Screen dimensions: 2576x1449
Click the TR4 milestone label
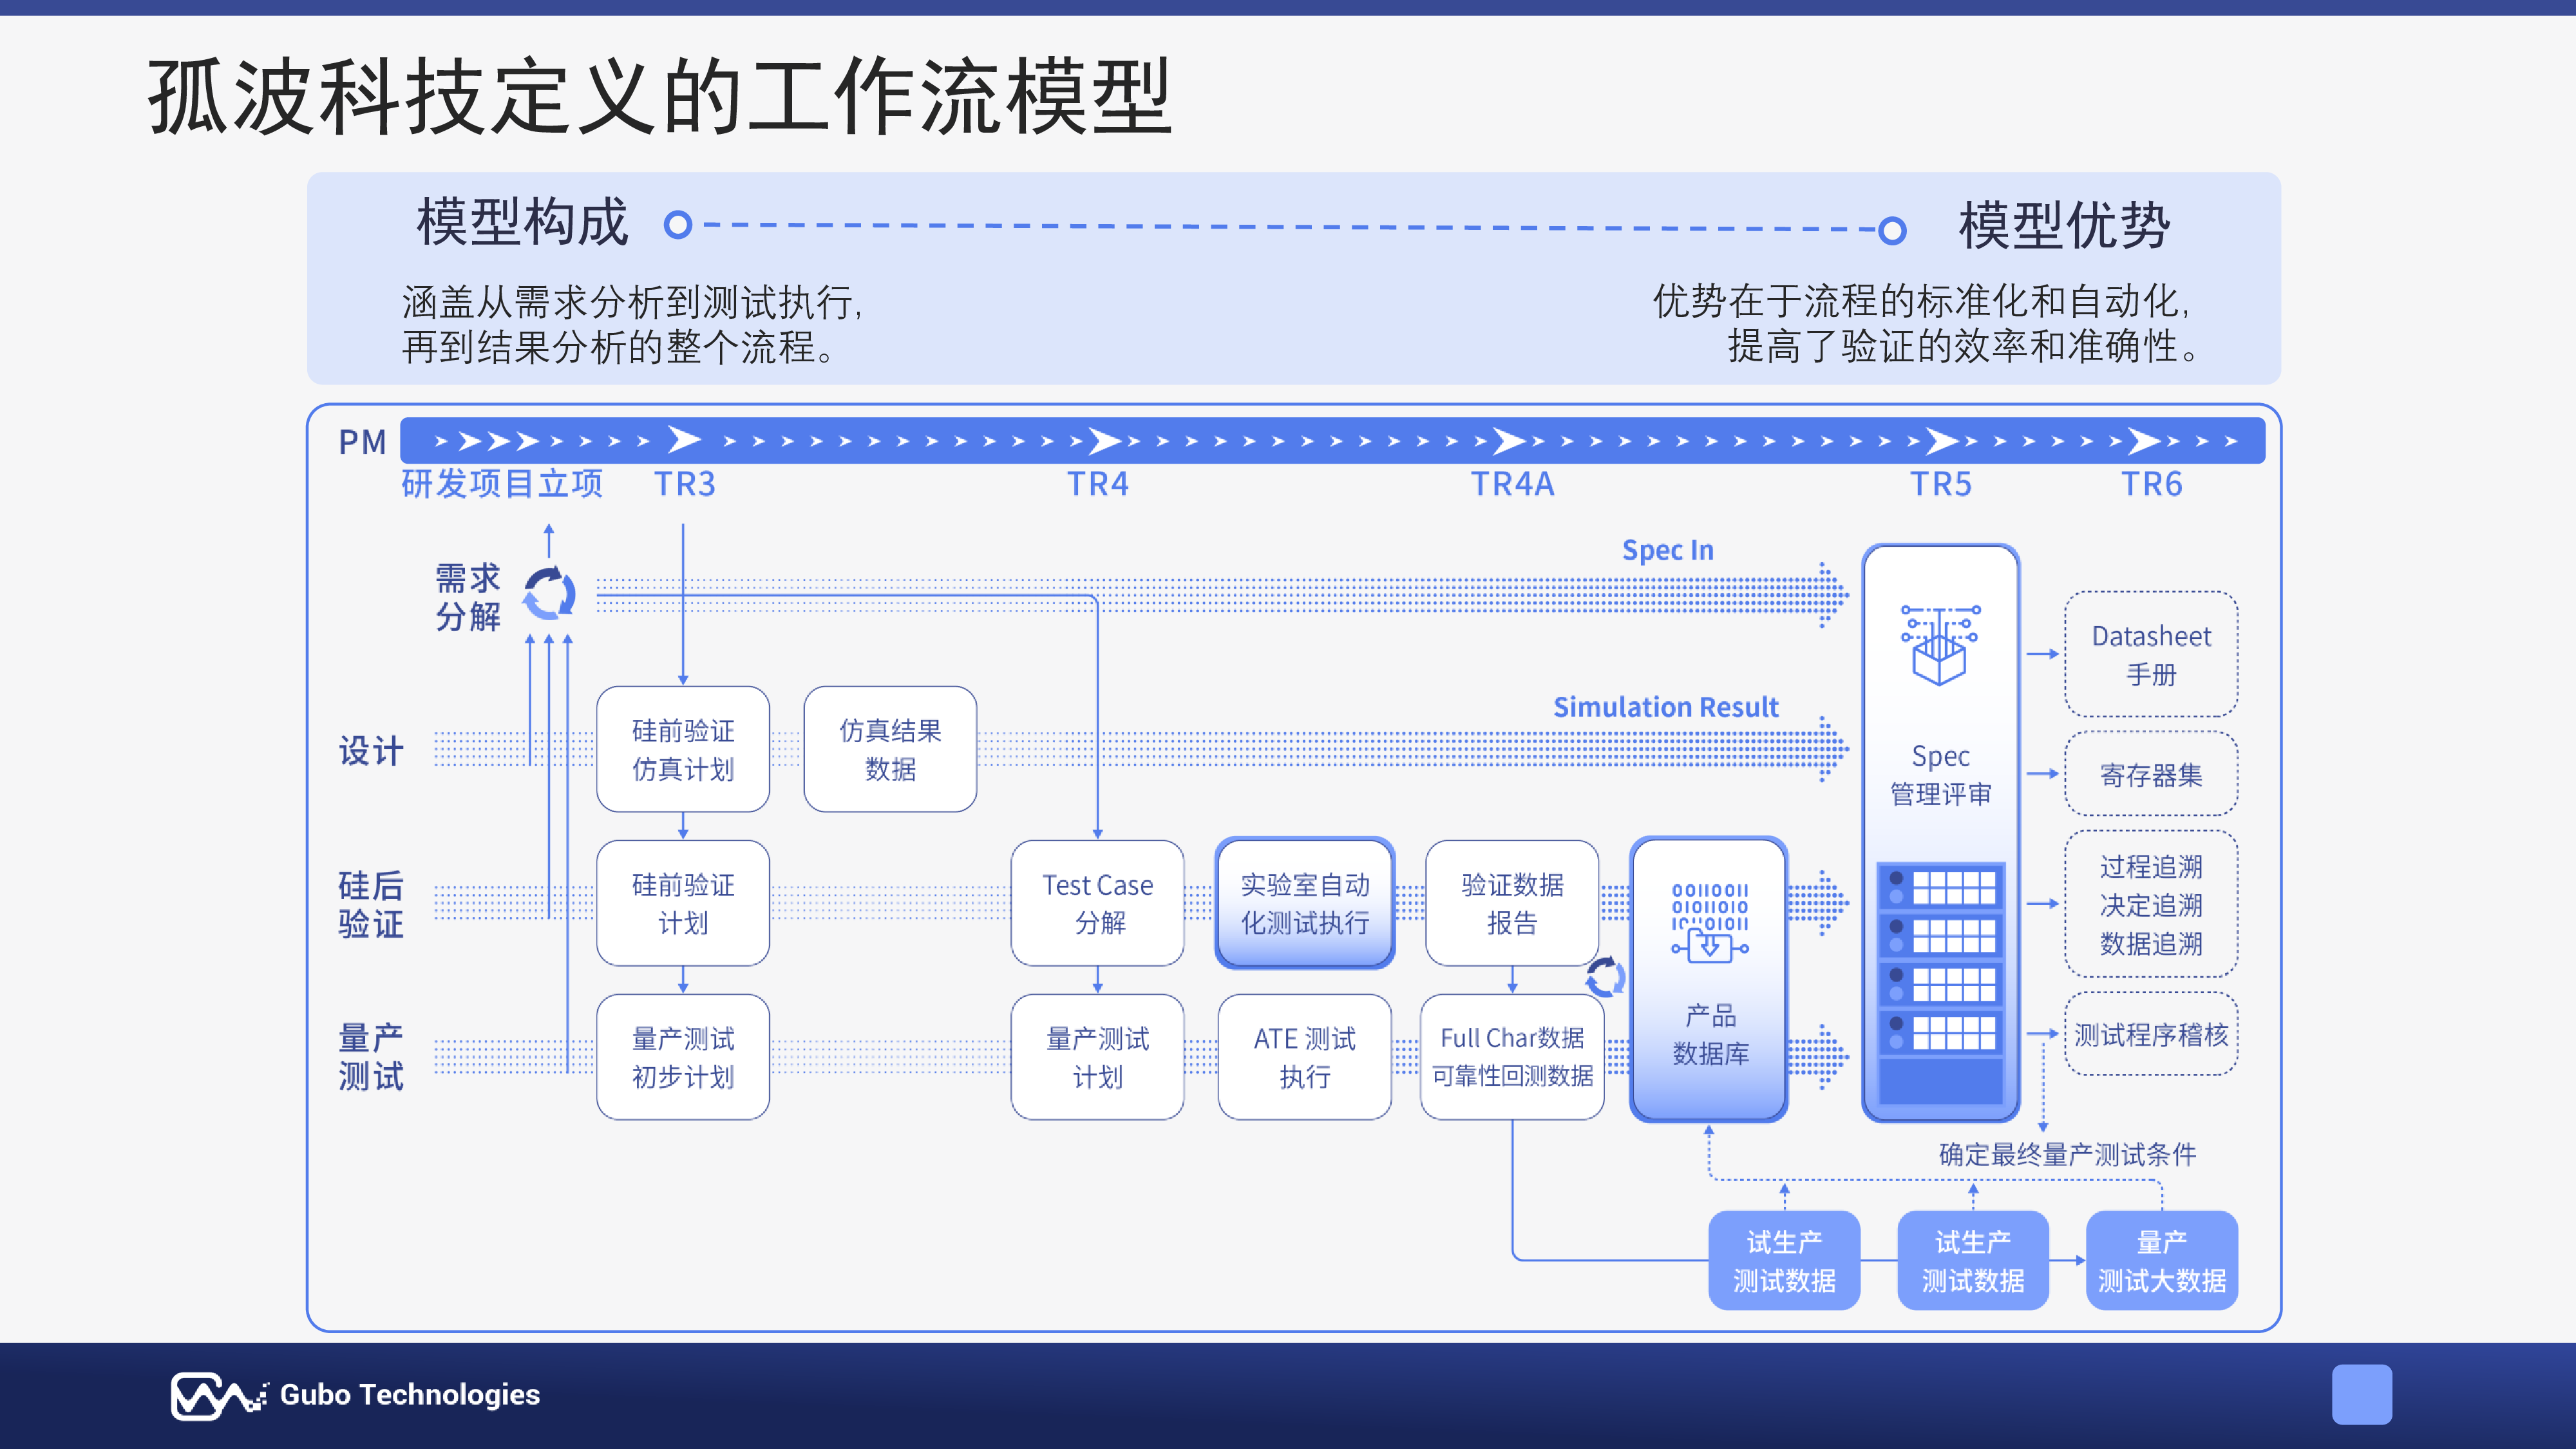pos(1098,484)
